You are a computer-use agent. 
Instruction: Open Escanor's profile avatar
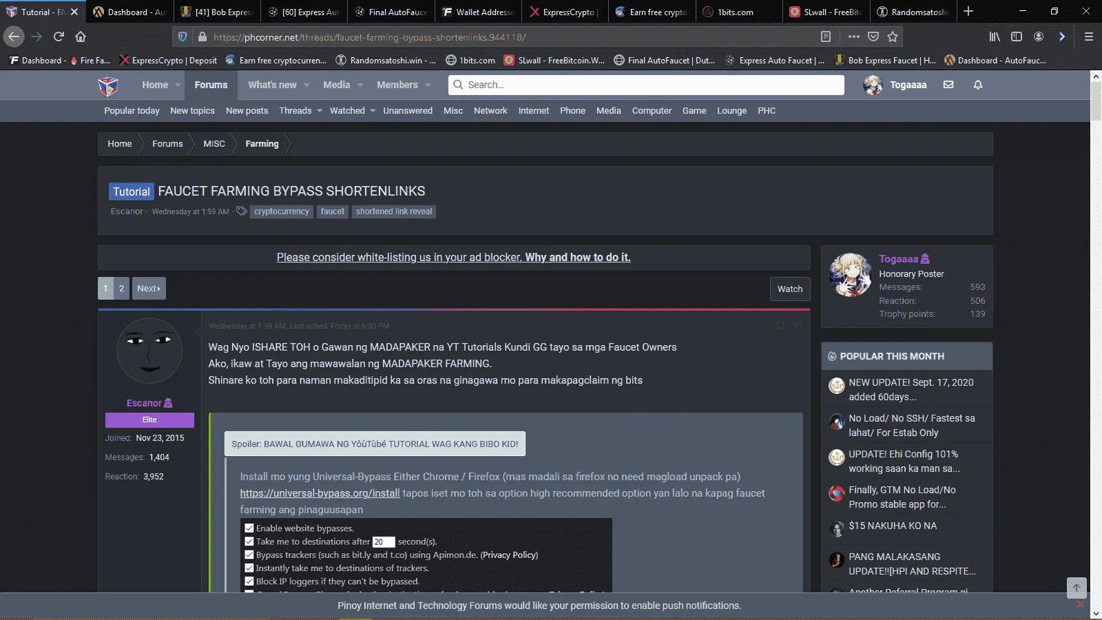point(149,351)
